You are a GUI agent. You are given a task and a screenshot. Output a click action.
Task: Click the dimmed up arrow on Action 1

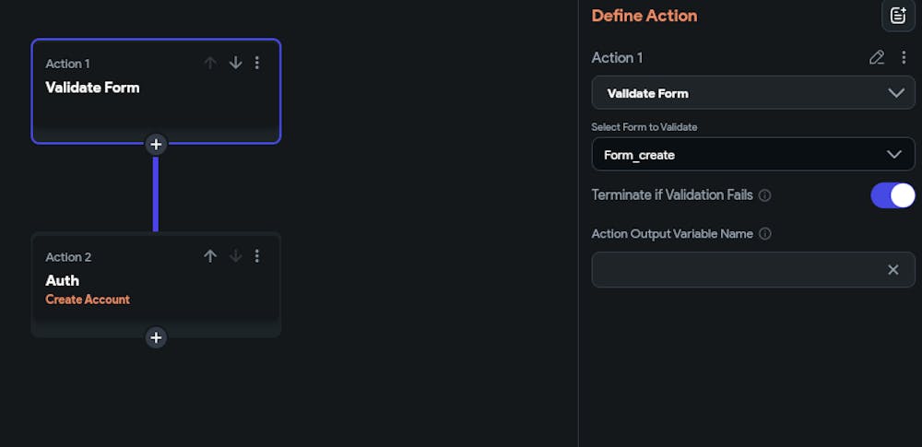tap(210, 63)
